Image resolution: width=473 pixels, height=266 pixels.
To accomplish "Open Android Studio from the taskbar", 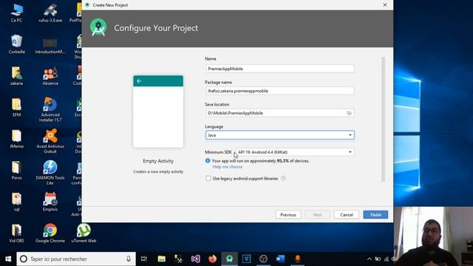I will (x=229, y=259).
